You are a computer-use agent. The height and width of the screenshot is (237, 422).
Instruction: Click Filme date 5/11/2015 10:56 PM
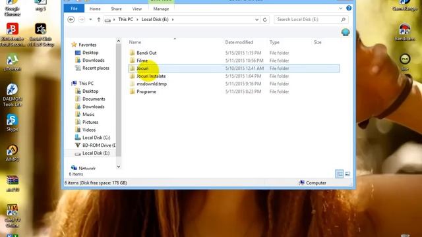245,61
